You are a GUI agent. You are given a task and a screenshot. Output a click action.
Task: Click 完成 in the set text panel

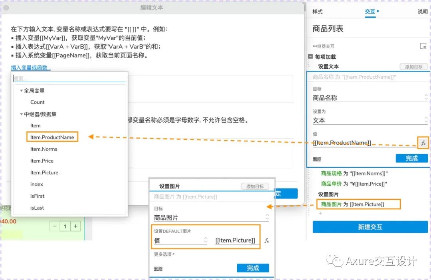[411, 158]
